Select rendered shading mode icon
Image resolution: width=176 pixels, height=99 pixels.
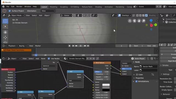pyautogui.click(x=146, y=15)
